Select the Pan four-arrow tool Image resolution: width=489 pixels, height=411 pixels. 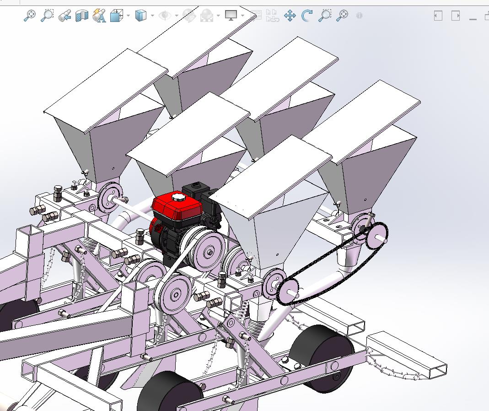pyautogui.click(x=290, y=15)
